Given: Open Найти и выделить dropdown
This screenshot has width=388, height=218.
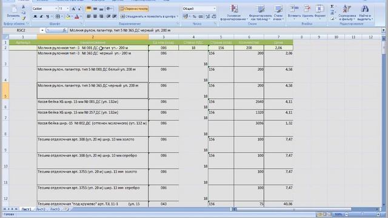Looking at the screenshot, I should click(x=365, y=12).
